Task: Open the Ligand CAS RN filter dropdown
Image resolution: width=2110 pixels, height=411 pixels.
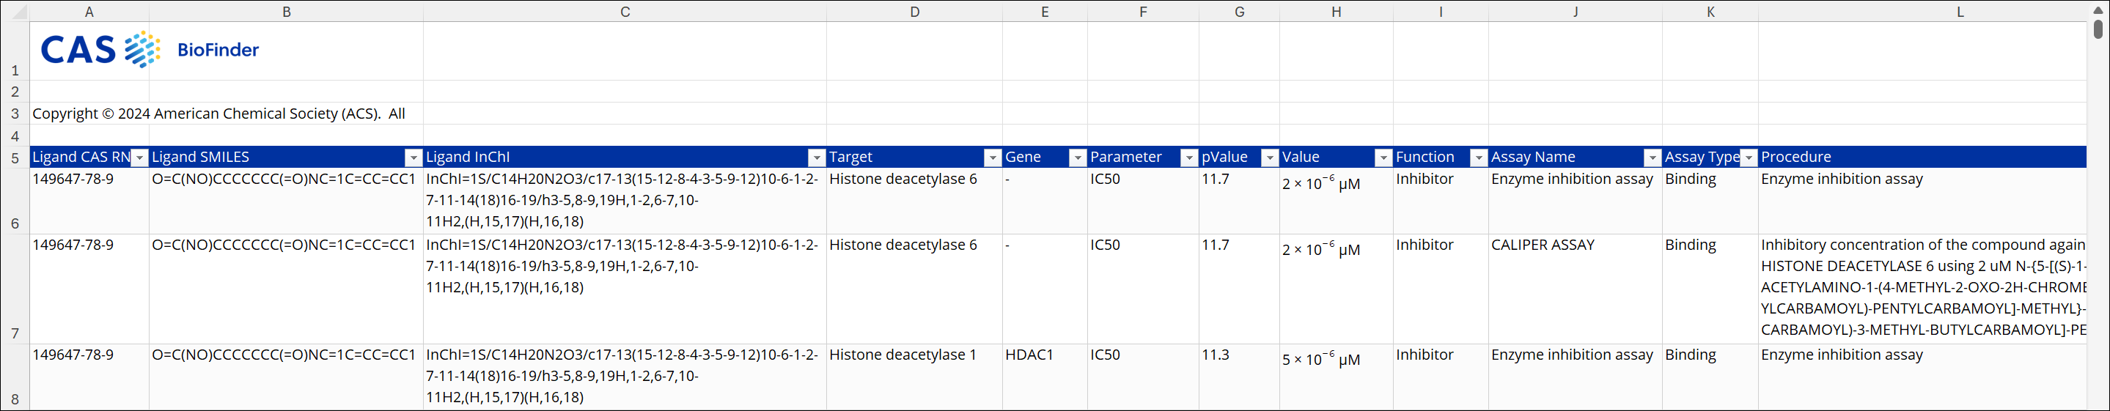Action: pos(139,158)
